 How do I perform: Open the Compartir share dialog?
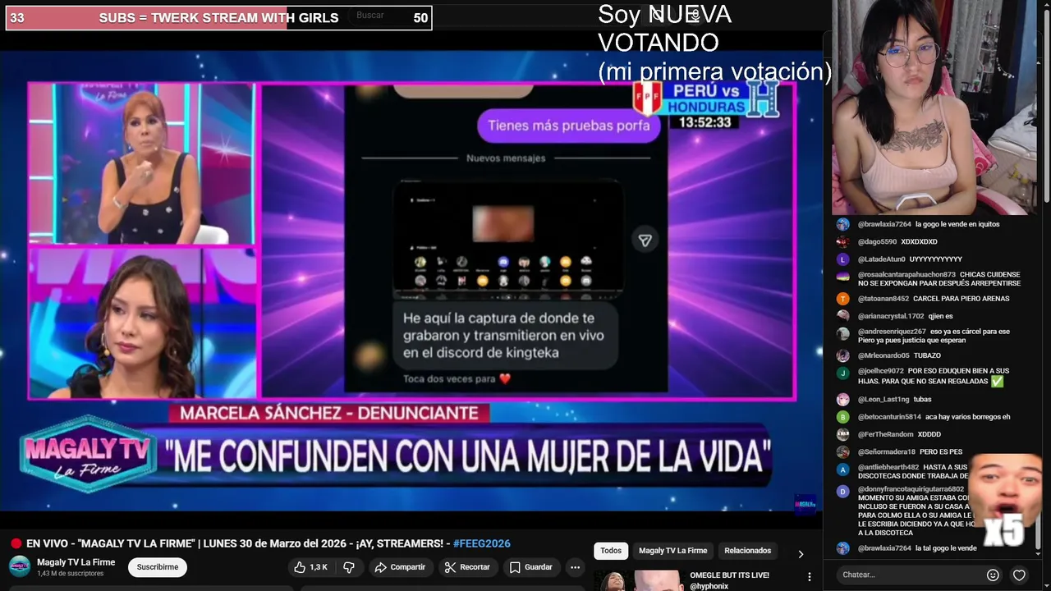[x=400, y=567]
